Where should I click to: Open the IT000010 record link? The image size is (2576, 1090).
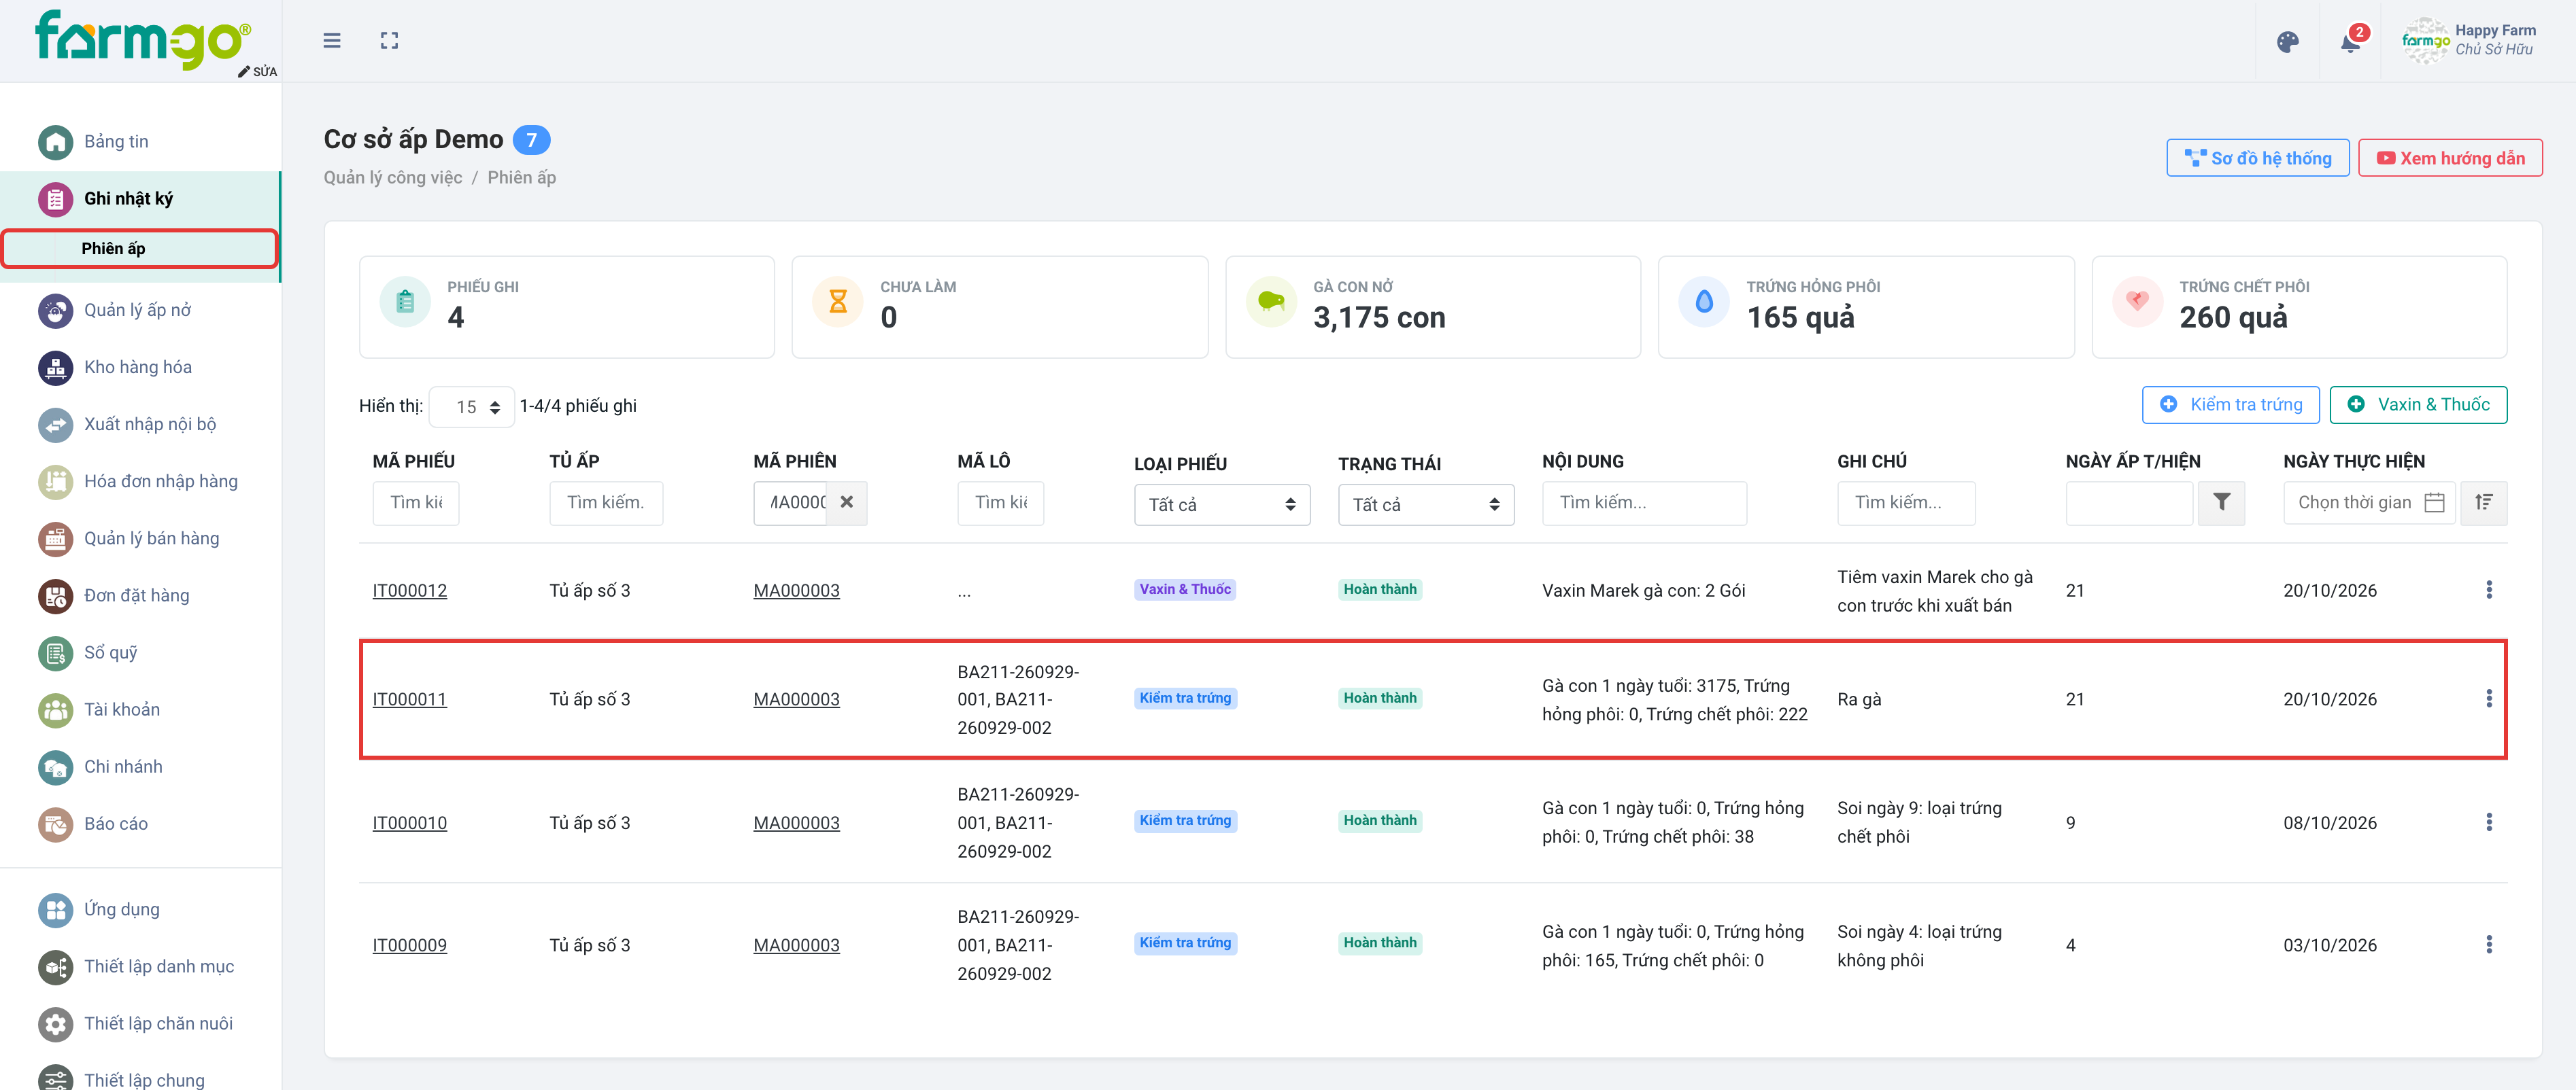point(410,823)
